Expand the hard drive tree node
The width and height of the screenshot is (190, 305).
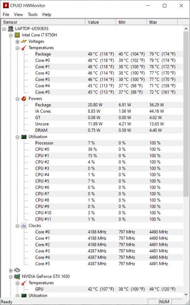tap(11, 270)
